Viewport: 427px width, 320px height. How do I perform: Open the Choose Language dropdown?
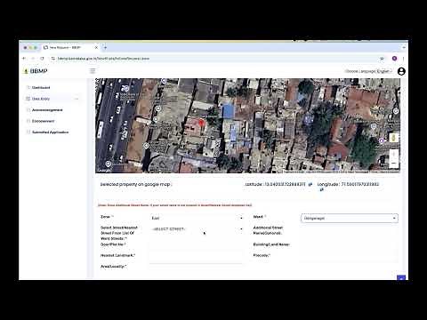click(369, 71)
